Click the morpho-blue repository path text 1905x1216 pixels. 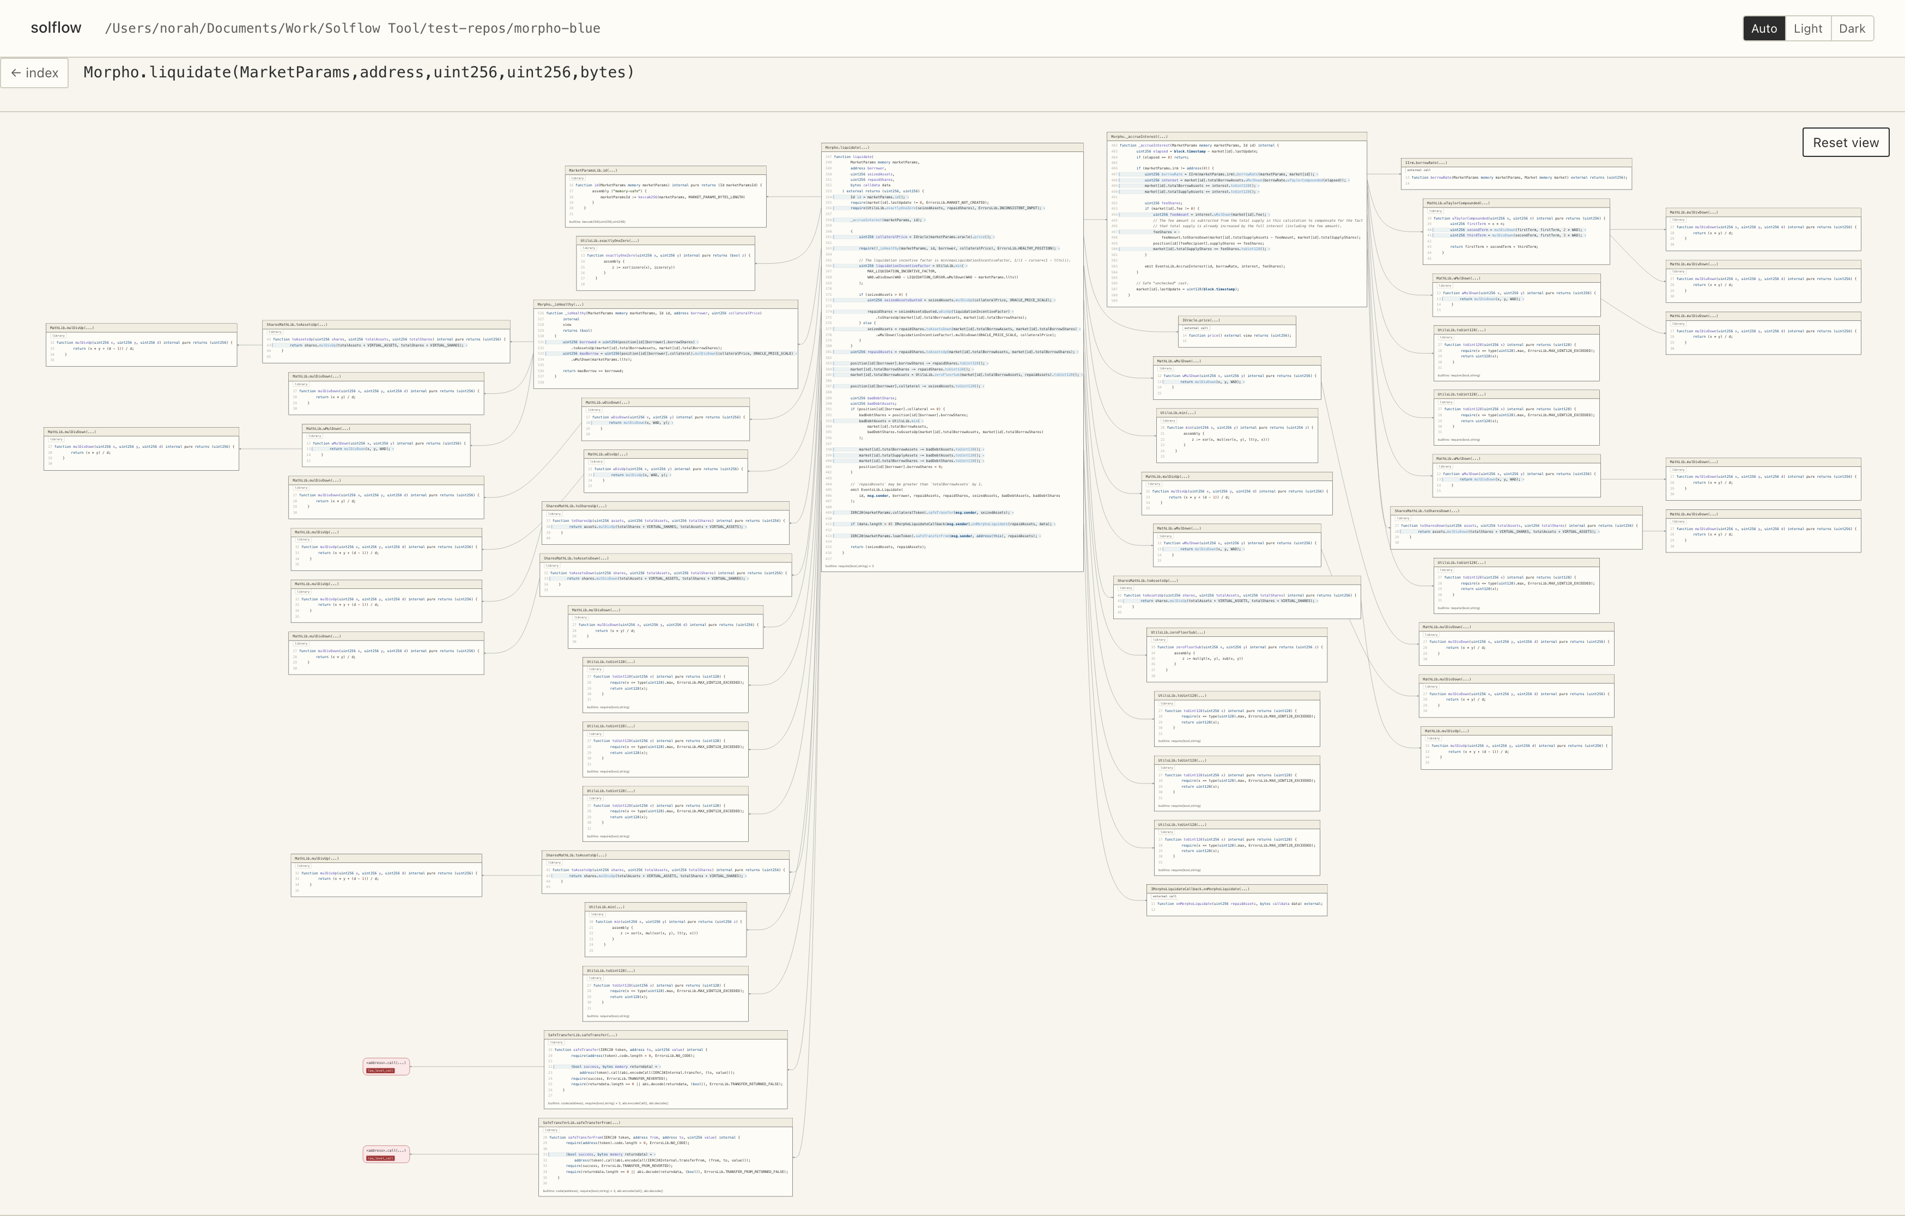(x=353, y=28)
